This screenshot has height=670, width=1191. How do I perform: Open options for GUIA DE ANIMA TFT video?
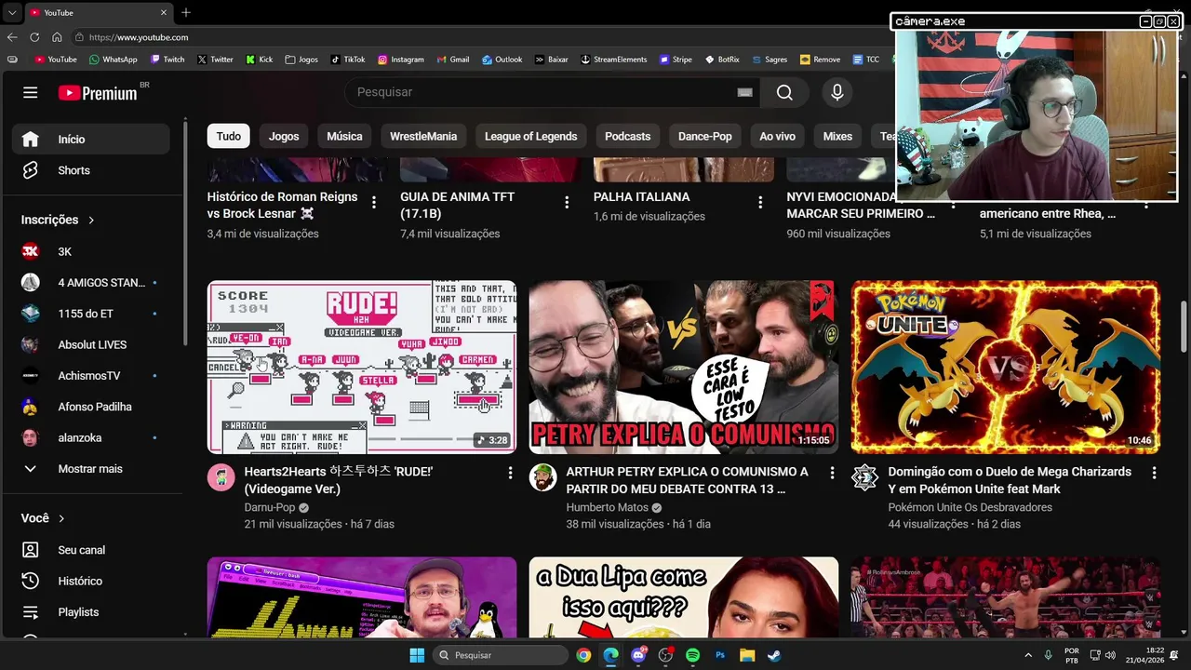(567, 202)
